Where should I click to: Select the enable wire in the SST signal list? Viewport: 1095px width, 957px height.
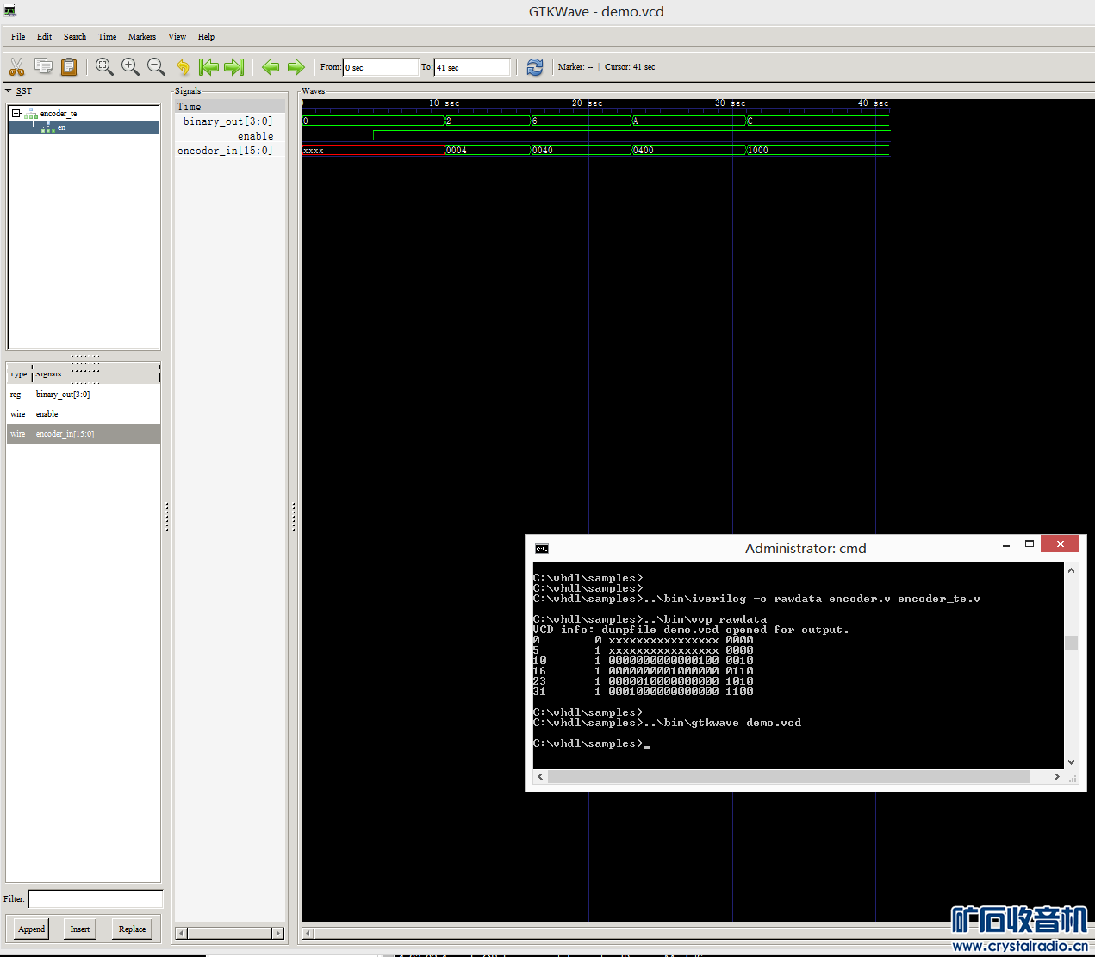tap(84, 414)
